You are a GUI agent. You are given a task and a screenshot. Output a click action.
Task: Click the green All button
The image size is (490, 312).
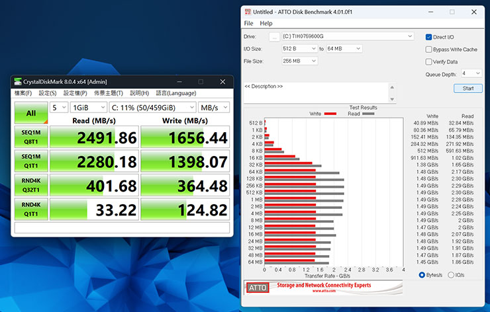click(30, 112)
